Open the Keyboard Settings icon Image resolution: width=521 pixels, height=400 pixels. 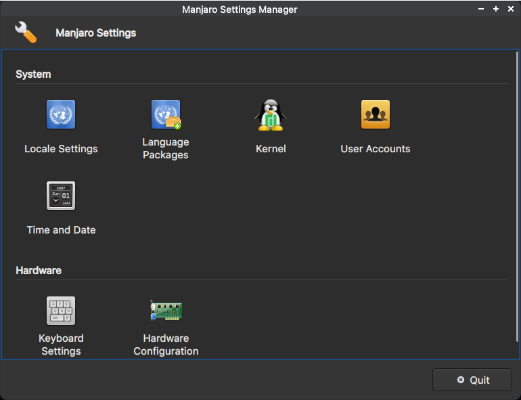click(61, 311)
